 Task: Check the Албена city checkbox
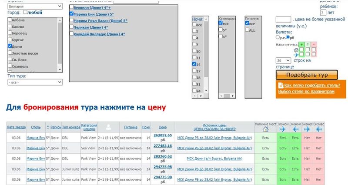pyautogui.click(x=10, y=20)
